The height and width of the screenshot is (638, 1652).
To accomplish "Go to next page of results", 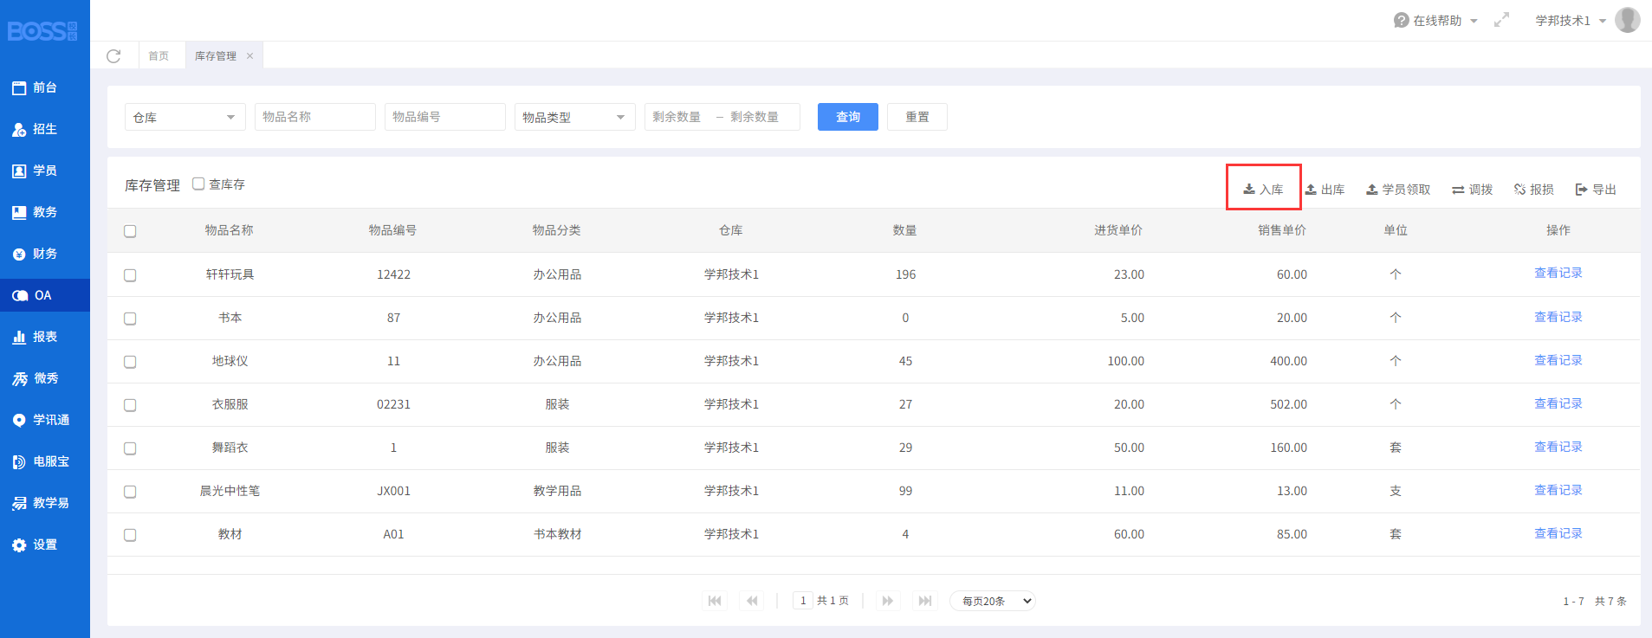I will pos(888,601).
